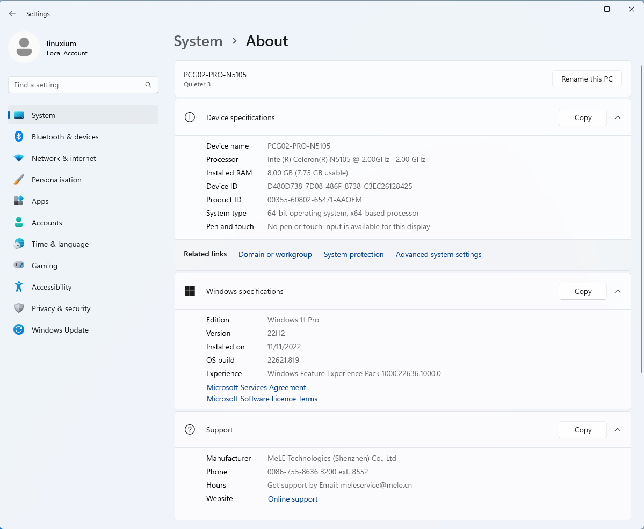Open Bluetooth & devices settings
This screenshot has height=529, width=644.
click(x=83, y=137)
